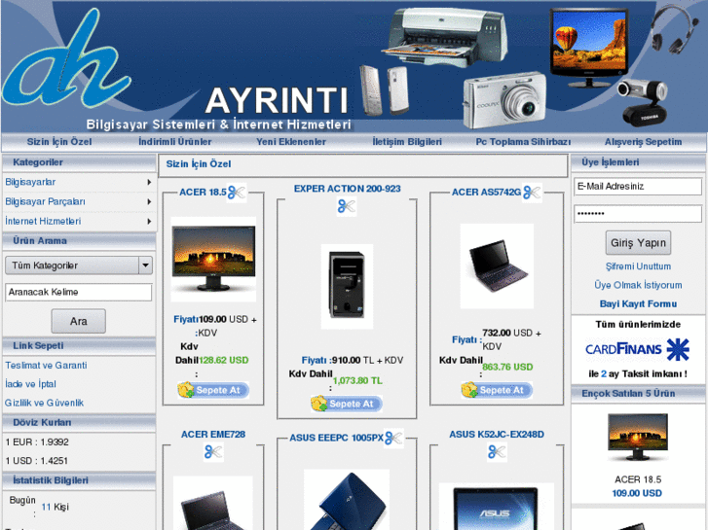Open the Teslimat ve Garanti link

pos(46,366)
